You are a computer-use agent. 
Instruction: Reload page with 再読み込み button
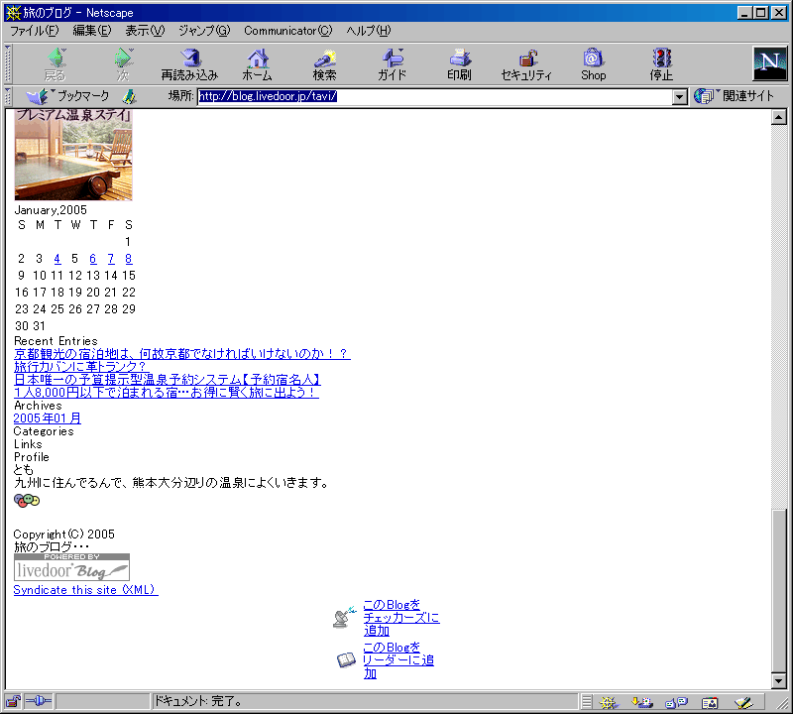(x=189, y=64)
